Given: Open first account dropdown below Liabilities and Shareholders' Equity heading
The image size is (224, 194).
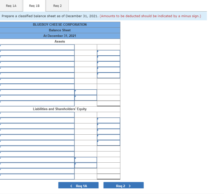Looking at the screenshot, I should coord(37,115).
